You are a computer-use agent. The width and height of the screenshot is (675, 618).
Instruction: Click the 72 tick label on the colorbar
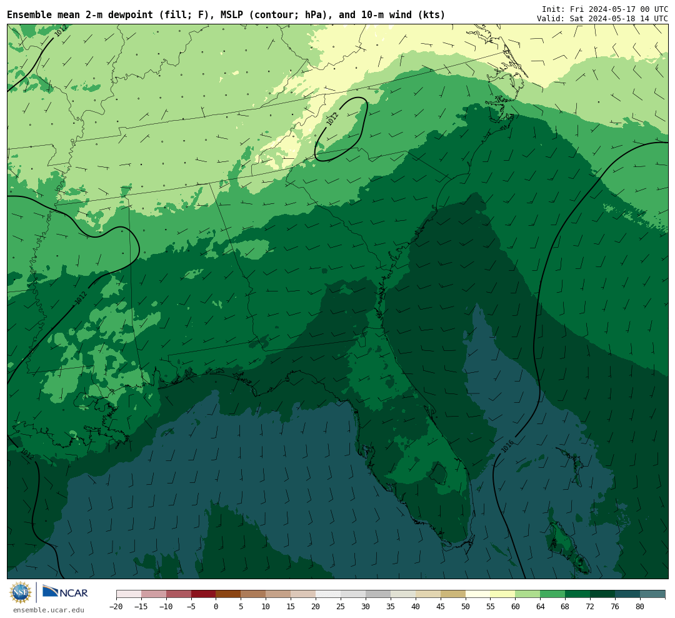(591, 606)
